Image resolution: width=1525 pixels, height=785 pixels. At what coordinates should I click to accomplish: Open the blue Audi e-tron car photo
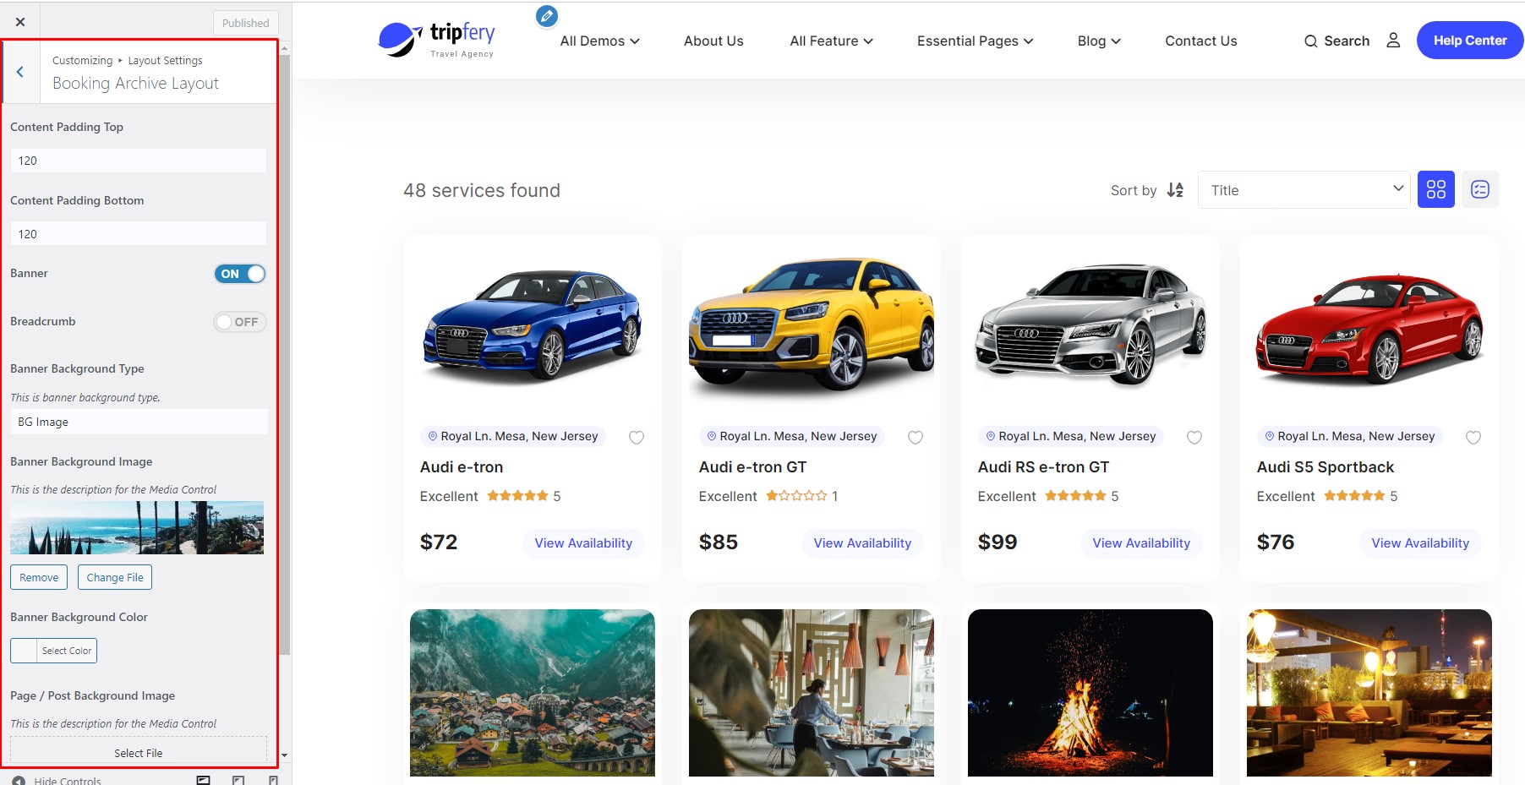(x=533, y=324)
